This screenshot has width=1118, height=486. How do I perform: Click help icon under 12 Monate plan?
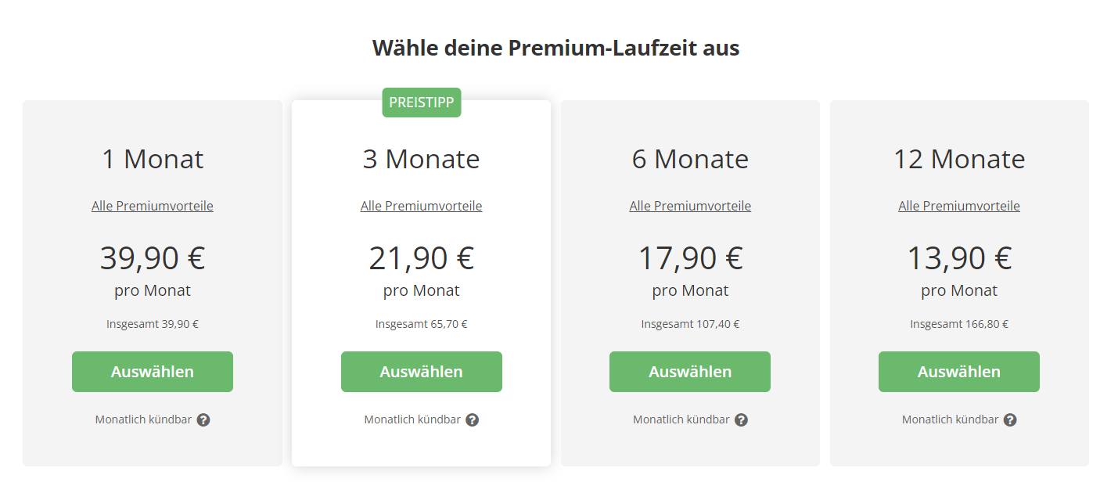[x=1010, y=419]
